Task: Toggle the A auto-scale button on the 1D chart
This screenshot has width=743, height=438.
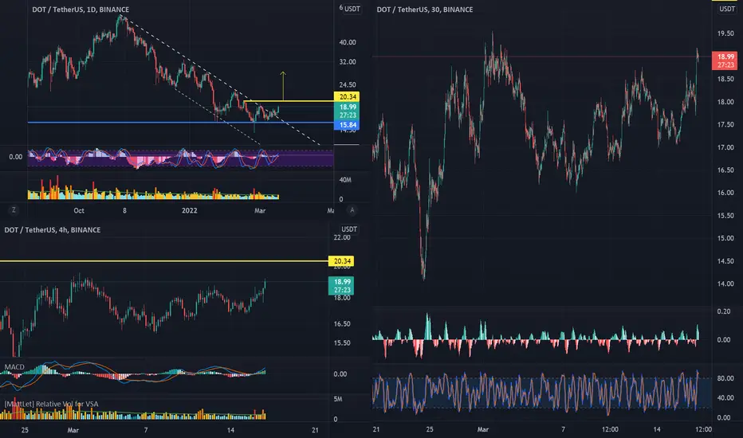Action: [352, 209]
